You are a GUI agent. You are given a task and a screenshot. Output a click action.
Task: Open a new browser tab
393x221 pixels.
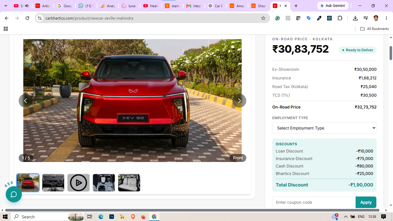tap(296, 6)
